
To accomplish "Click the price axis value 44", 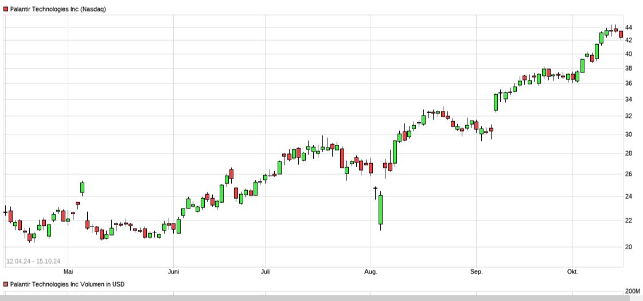I will coord(628,28).
